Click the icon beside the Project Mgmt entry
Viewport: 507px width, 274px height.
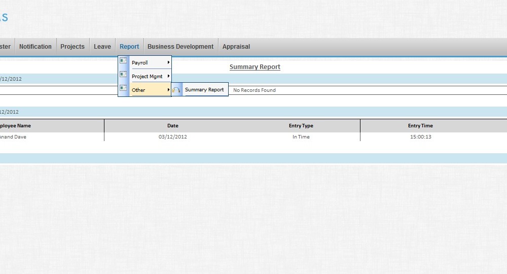123,75
